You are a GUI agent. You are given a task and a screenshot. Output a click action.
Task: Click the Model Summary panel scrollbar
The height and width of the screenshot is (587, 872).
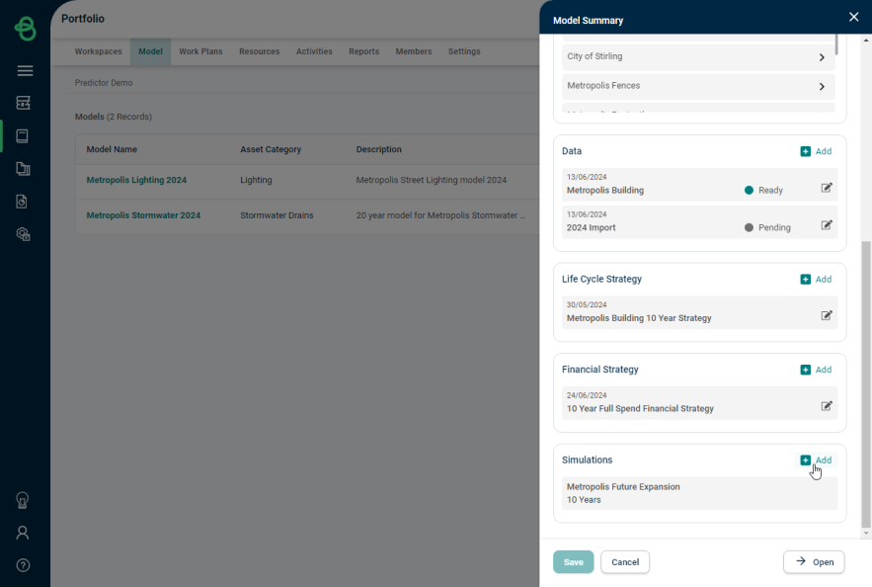[x=866, y=383]
